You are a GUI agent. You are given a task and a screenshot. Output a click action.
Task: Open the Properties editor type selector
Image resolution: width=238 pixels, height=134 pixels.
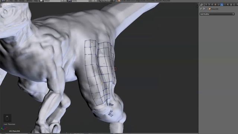[202, 5]
